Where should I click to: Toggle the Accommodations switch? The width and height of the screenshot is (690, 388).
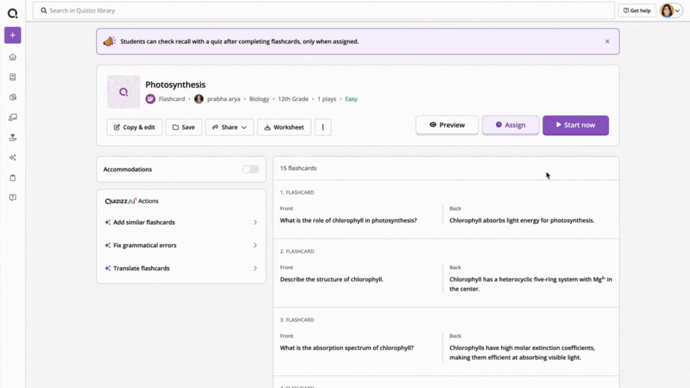pyautogui.click(x=250, y=169)
